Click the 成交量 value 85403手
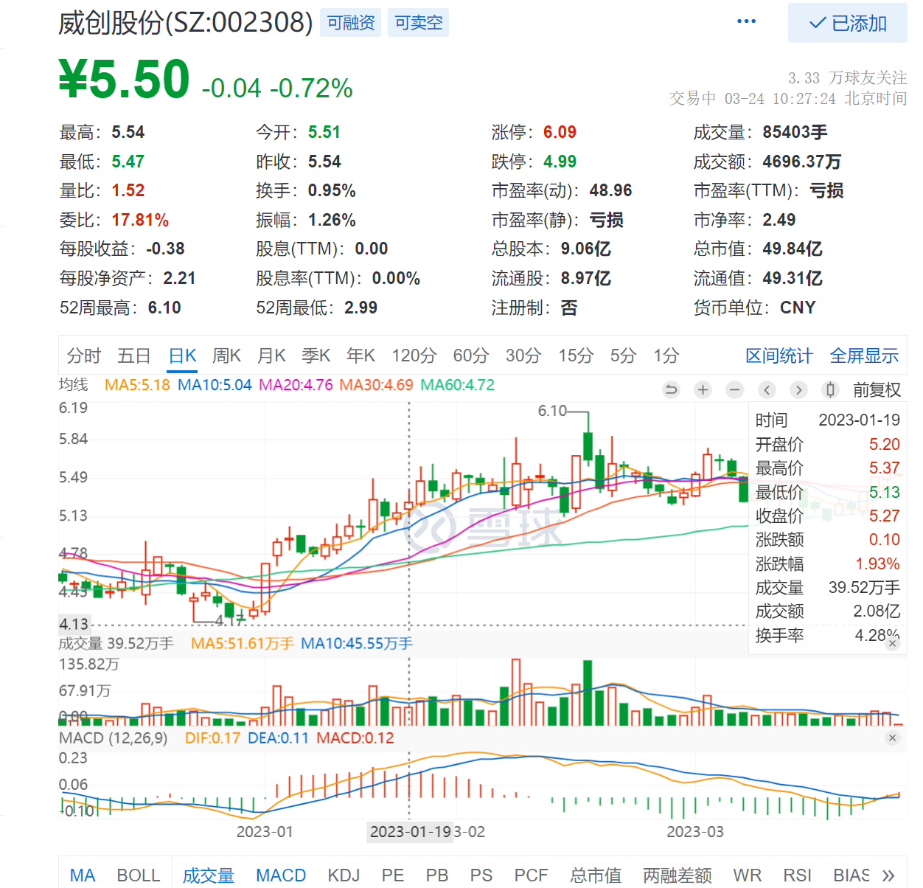The width and height of the screenshot is (923, 888). (x=795, y=132)
